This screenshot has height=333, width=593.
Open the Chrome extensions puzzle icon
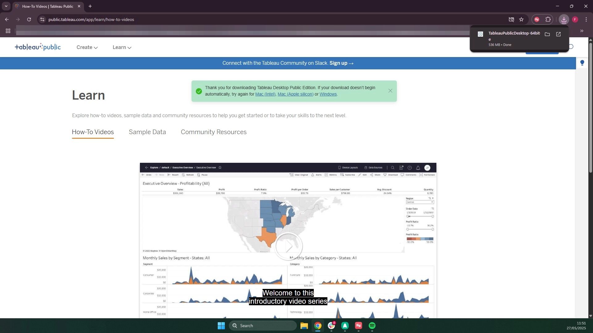click(x=548, y=19)
